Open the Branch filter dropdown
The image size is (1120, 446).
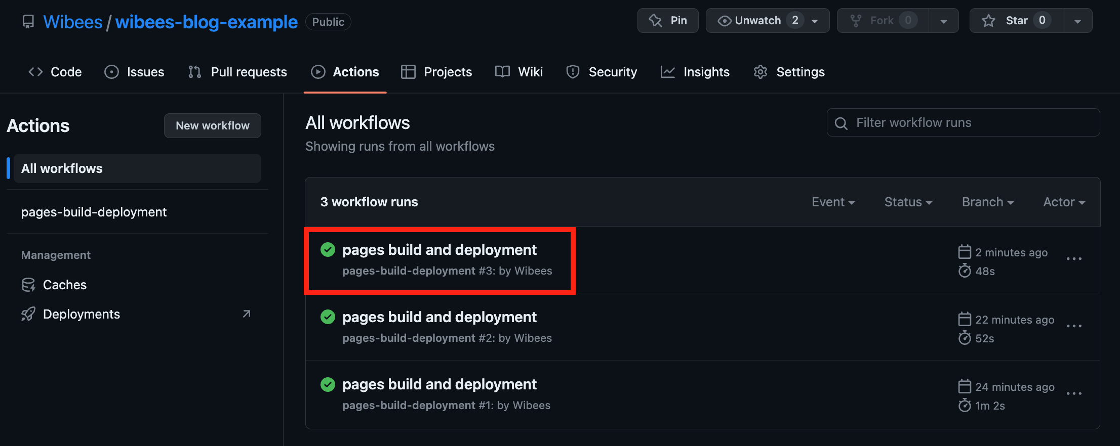click(988, 202)
